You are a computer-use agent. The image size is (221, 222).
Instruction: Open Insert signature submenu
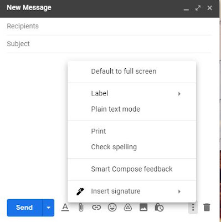132,191
